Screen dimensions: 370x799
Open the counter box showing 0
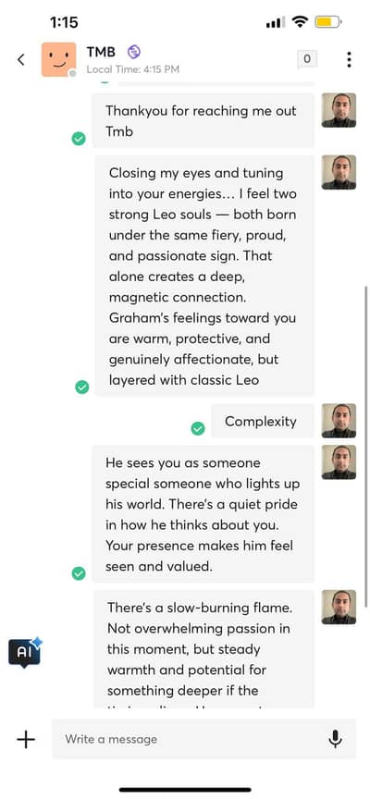307,59
